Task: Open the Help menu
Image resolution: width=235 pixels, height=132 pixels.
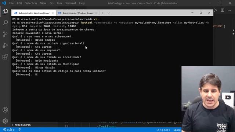Action: pos(82,3)
